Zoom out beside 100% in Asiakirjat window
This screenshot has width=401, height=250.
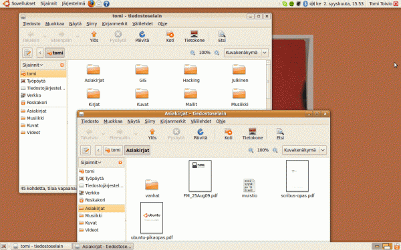click(251, 150)
